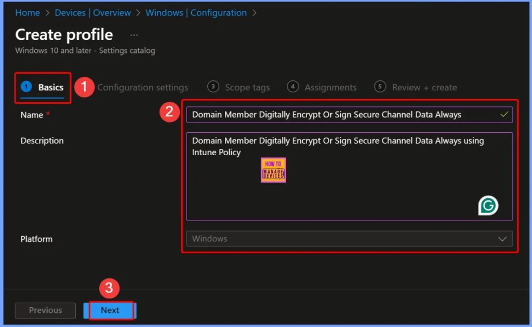This screenshot has height=327, width=532.
Task: Open the Platform dropdown
Action: pyautogui.click(x=348, y=239)
